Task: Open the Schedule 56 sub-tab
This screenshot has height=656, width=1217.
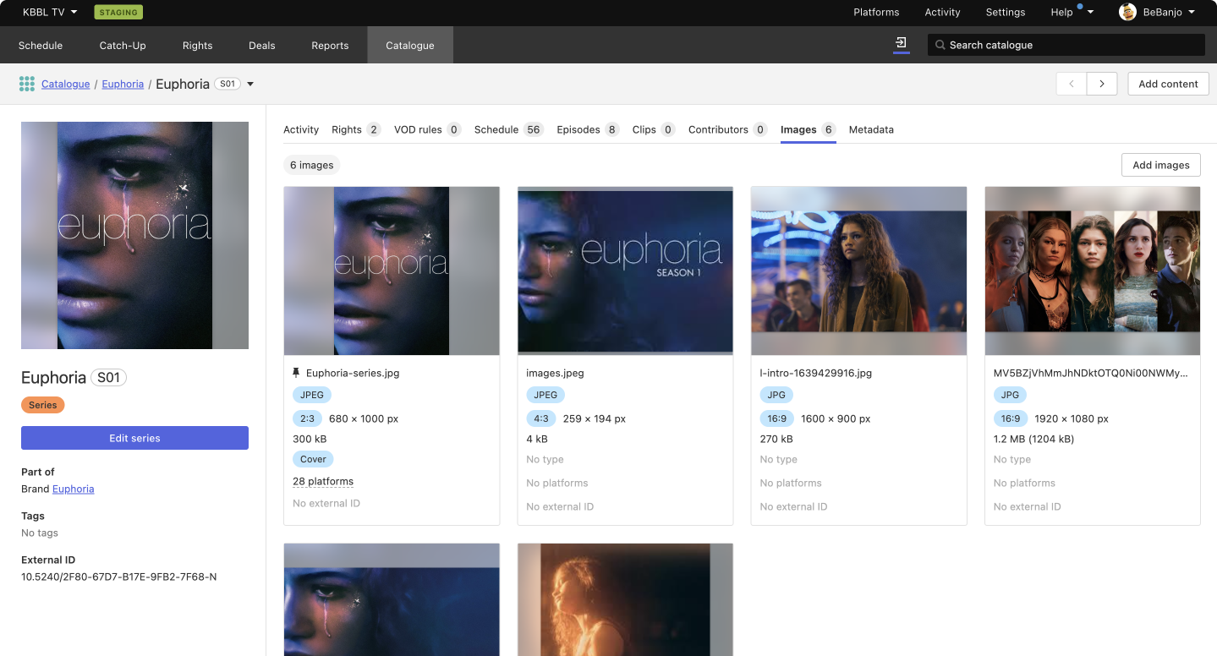Action: 508,129
